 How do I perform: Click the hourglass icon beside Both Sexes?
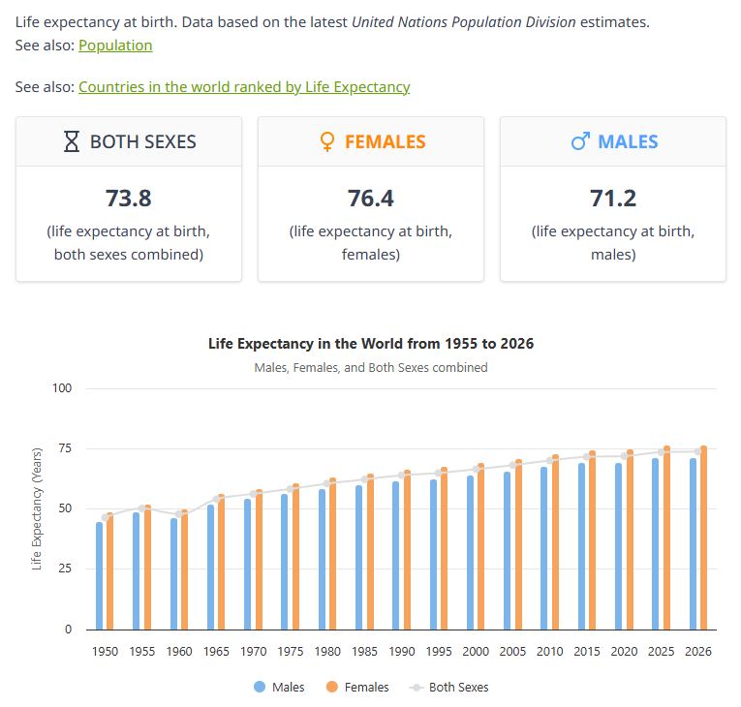click(72, 142)
